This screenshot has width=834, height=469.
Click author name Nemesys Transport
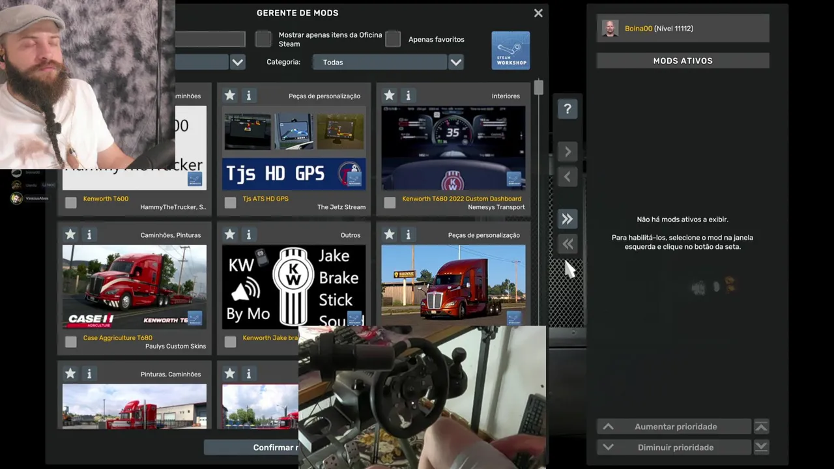(496, 207)
